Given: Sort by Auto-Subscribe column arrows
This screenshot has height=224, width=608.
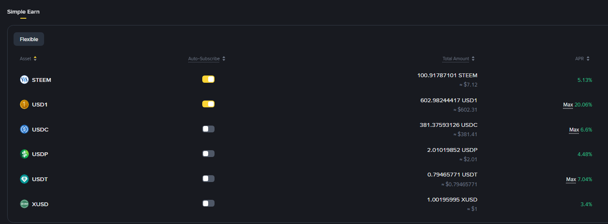Looking at the screenshot, I should 224,59.
